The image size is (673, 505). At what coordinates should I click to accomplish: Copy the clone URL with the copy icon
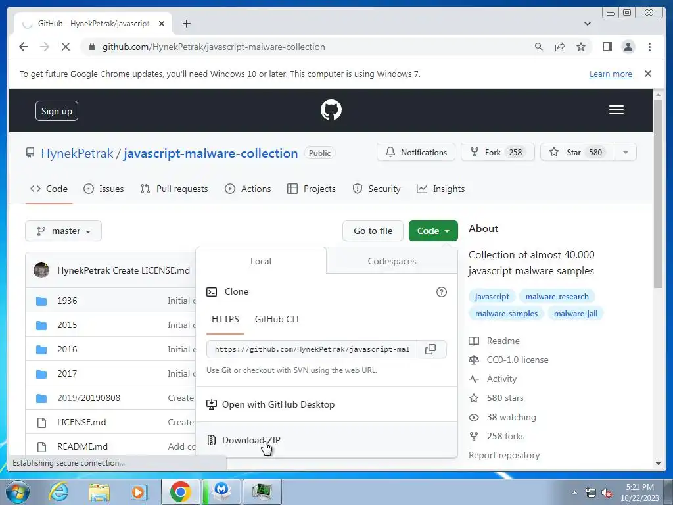click(x=430, y=349)
